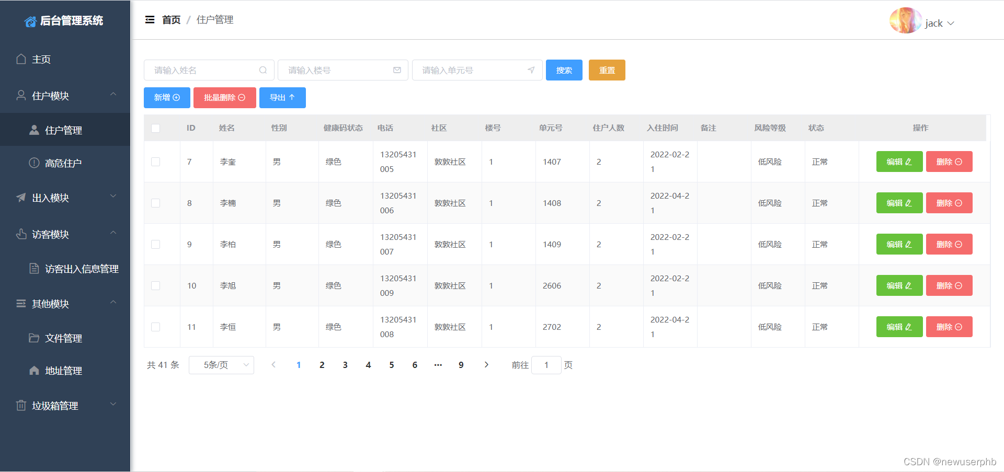Click the 导出 export button

282,98
